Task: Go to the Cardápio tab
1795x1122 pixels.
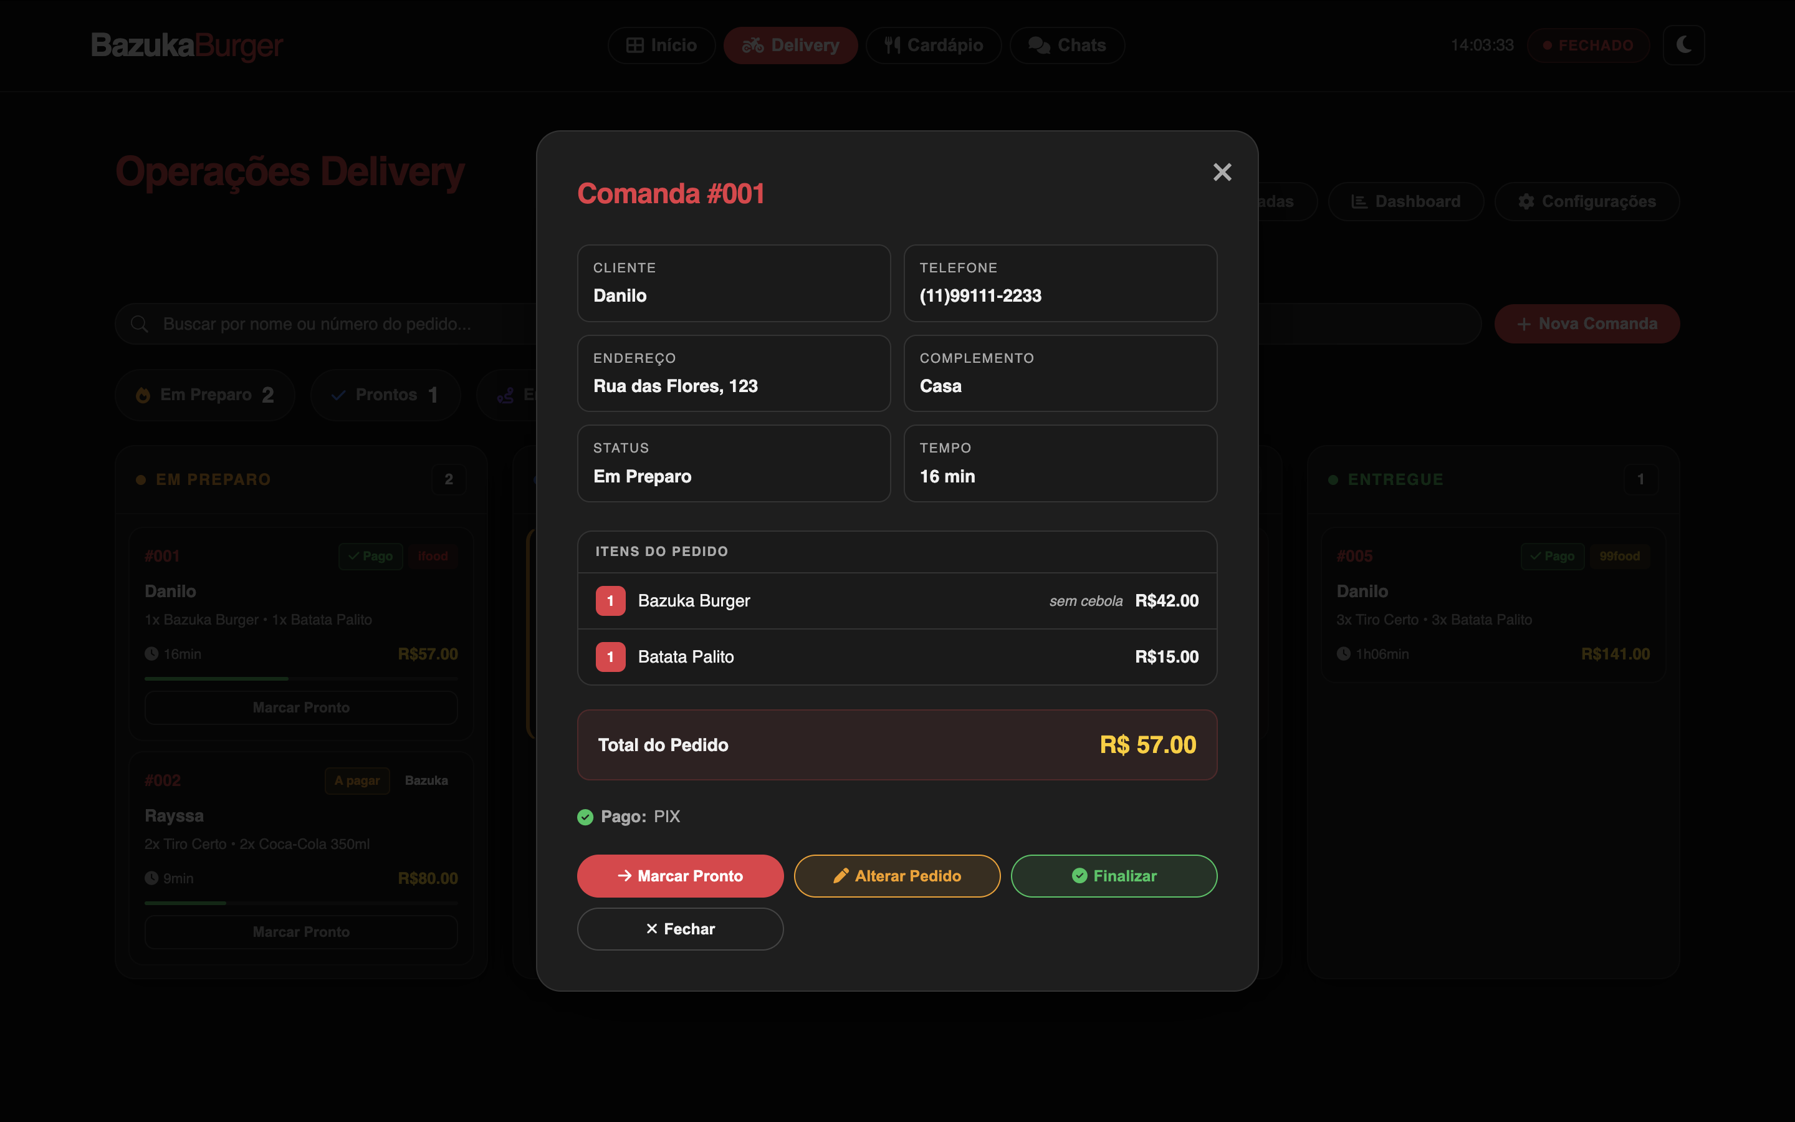Action: tap(933, 46)
